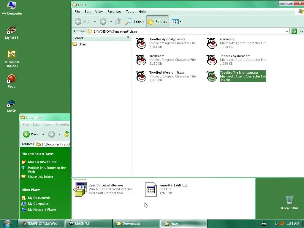
Task: Open Pego desktop shortcut
Action: [x=12, y=81]
